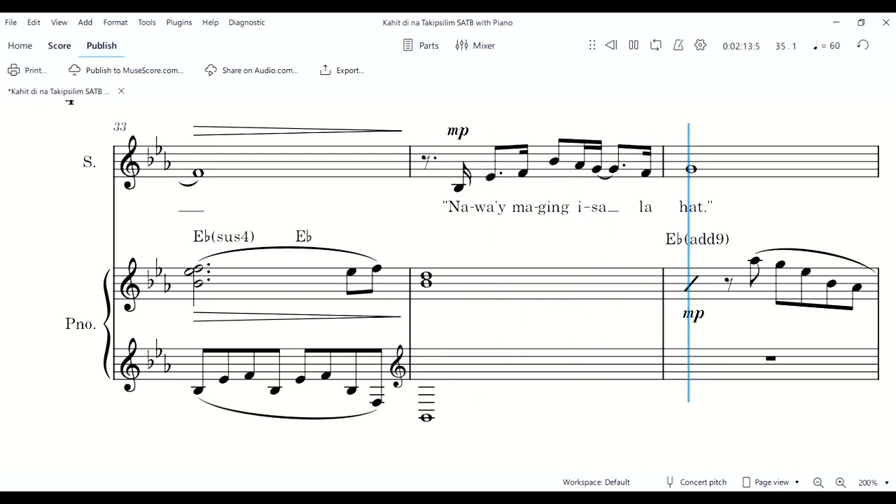Select the soprano whole note at playback cursor
The width and height of the screenshot is (896, 504).
[x=692, y=169]
